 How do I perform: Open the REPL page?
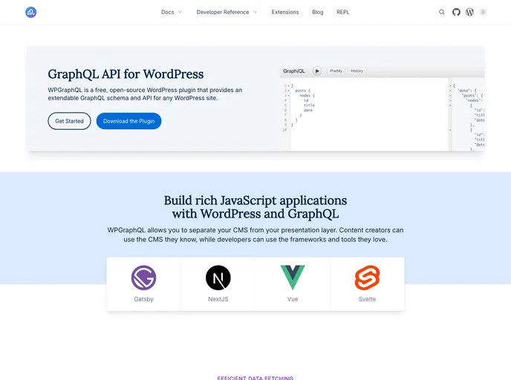point(343,12)
